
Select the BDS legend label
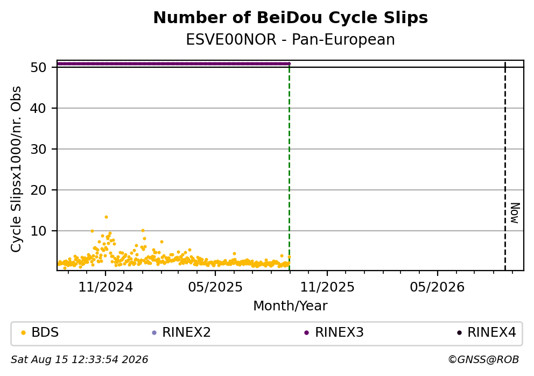pyautogui.click(x=45, y=332)
